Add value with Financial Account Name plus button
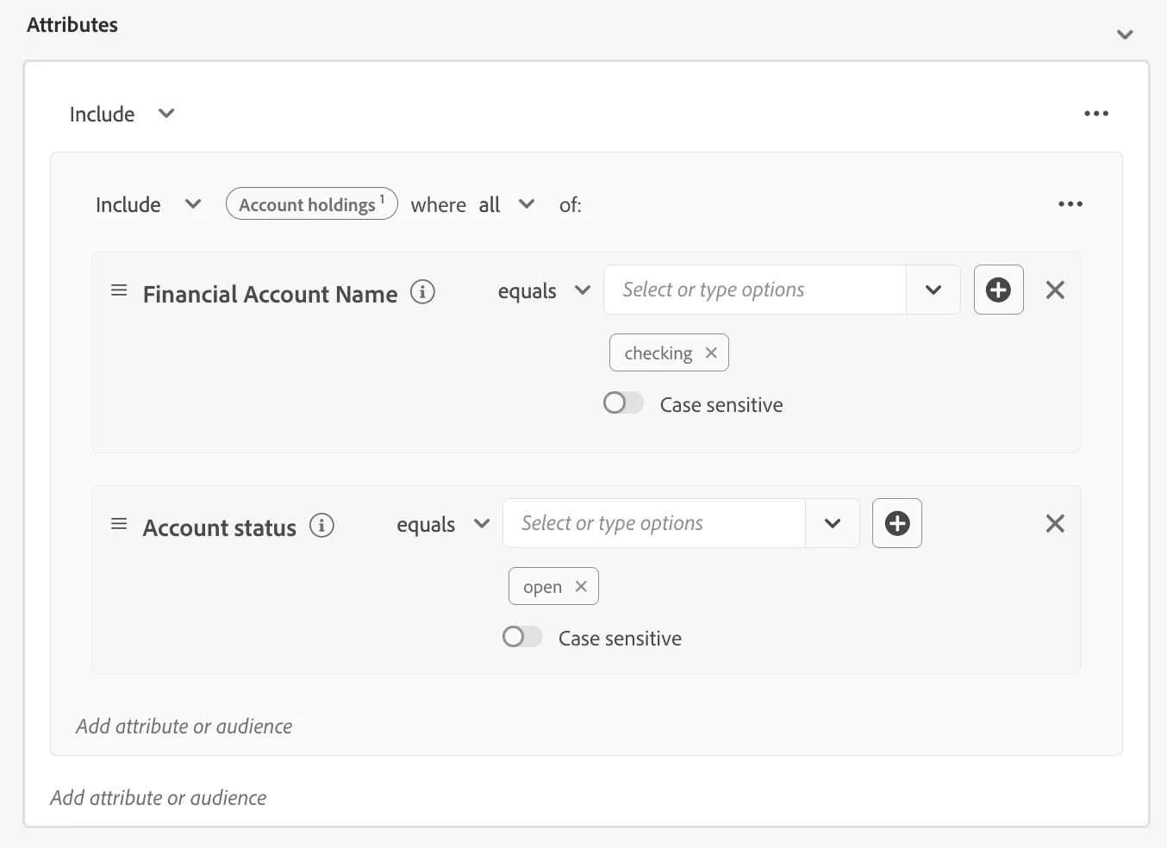The height and width of the screenshot is (848, 1167). (x=998, y=290)
